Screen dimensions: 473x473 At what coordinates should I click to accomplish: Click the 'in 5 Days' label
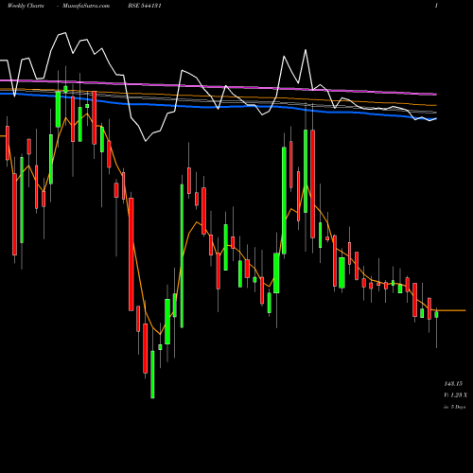click(454, 407)
